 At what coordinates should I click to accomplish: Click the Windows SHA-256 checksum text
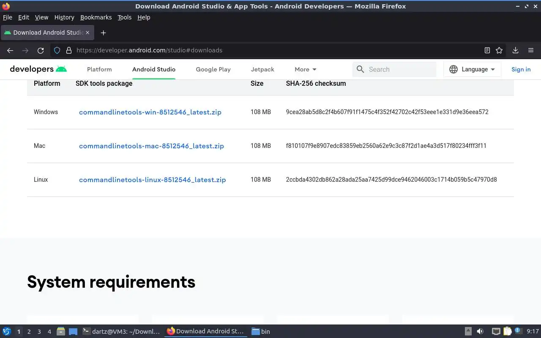(387, 112)
